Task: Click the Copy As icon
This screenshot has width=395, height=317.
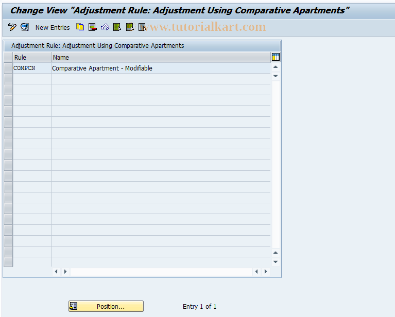Action: click(x=80, y=27)
